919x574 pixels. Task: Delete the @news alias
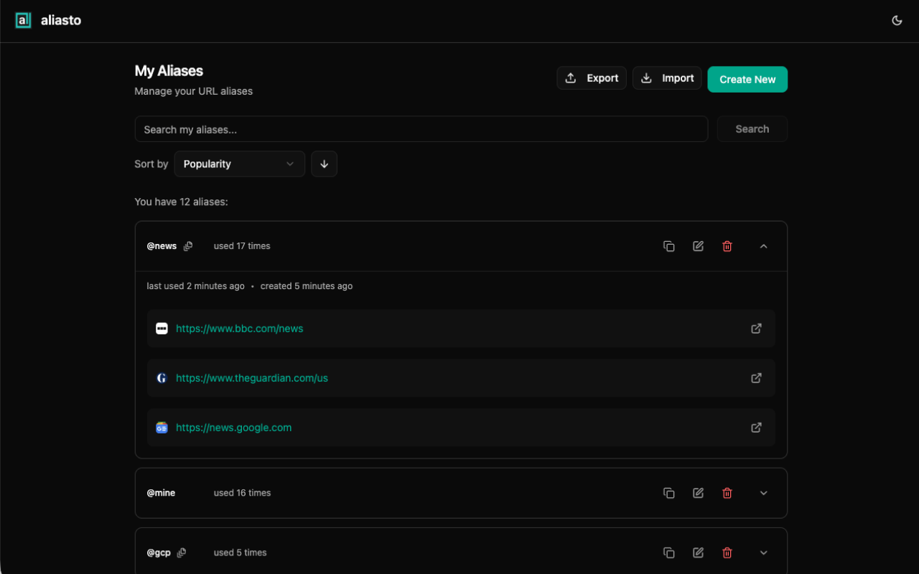pos(727,246)
